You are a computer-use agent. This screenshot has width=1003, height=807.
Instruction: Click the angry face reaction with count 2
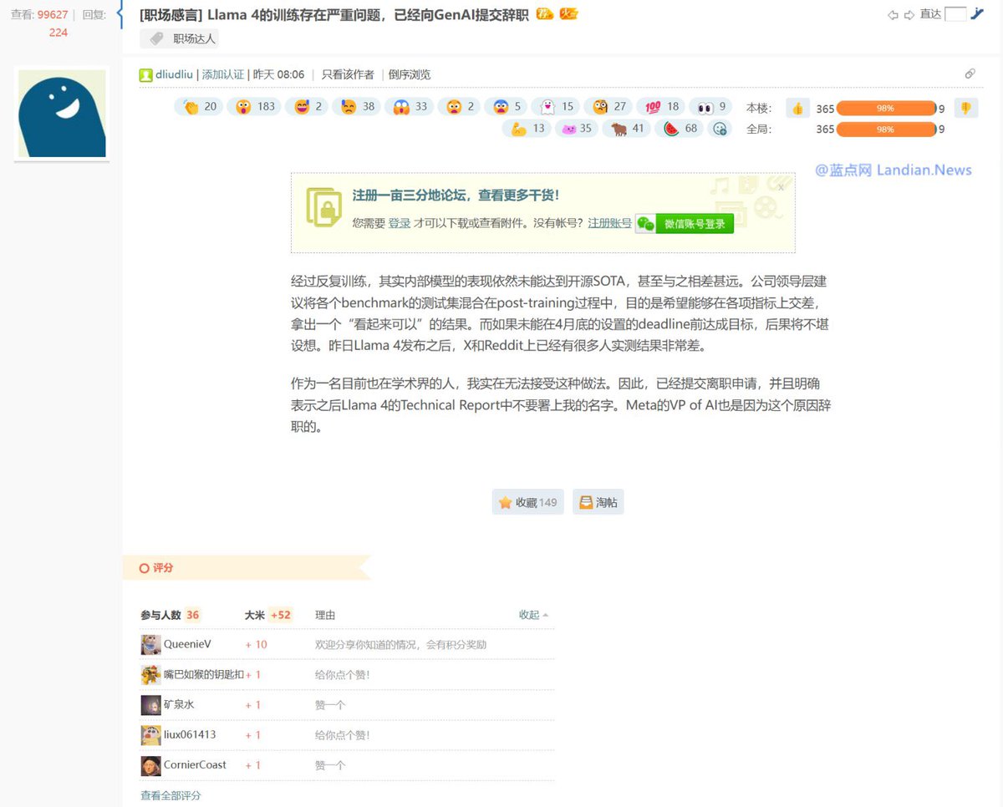point(460,107)
